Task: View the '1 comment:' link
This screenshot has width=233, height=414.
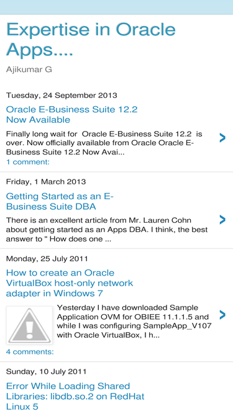Action: click(28, 162)
